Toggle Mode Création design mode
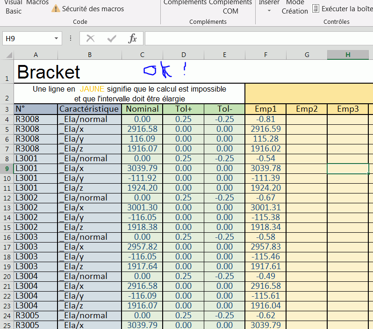Screen dimensions: 373x329 click(294, 7)
